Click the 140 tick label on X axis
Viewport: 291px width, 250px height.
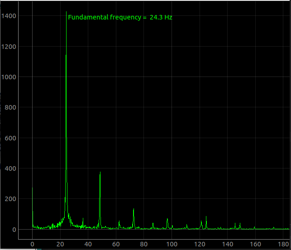coord(228,244)
